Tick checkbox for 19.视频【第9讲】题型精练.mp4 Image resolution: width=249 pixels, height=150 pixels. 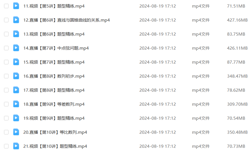pyautogui.click(x=6, y=118)
